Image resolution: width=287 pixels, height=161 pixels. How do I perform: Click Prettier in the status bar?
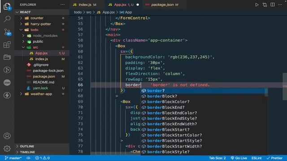pyautogui.click(x=274, y=158)
